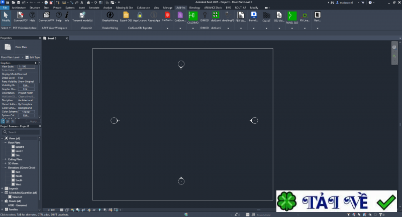Viewport: 402px width, 217px height.
Task: Switch to the Annotate ribbon tab
Action: click(x=94, y=8)
